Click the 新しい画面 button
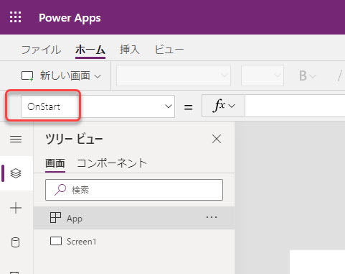The width and height of the screenshot is (345, 274). point(61,76)
